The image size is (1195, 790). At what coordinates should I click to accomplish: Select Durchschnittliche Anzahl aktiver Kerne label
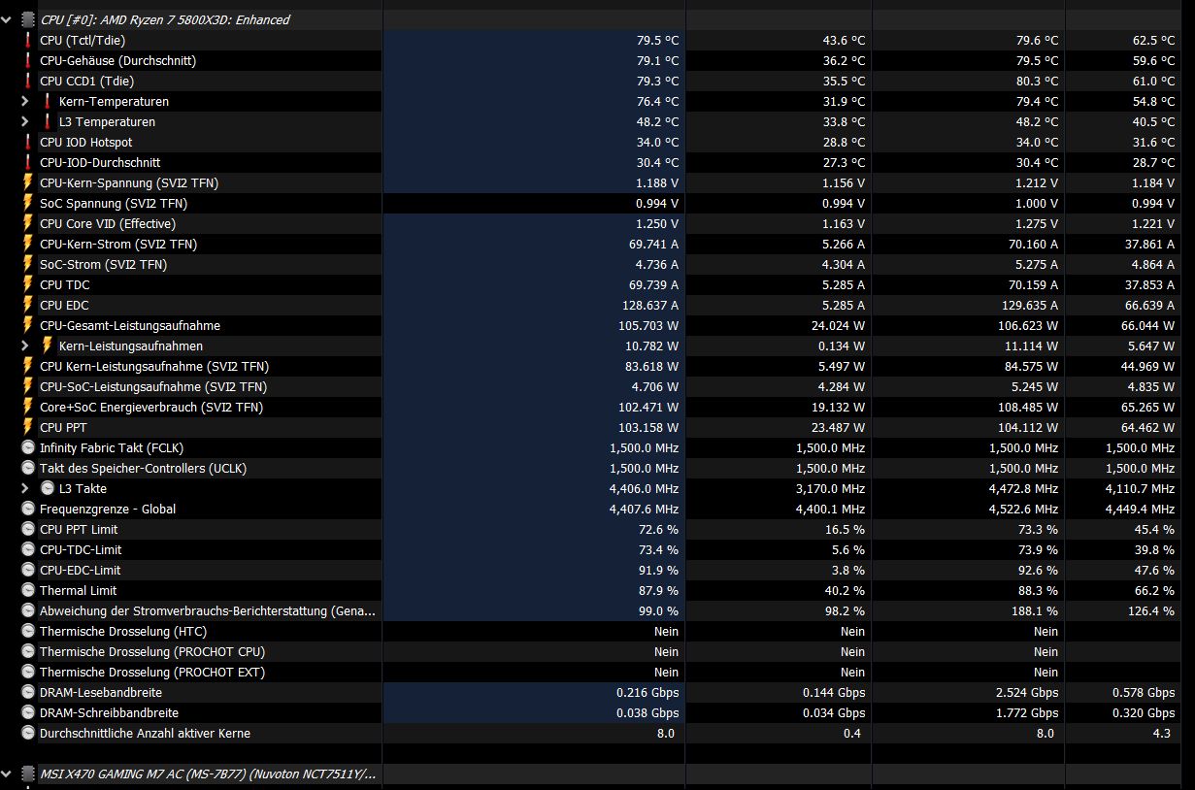point(145,733)
